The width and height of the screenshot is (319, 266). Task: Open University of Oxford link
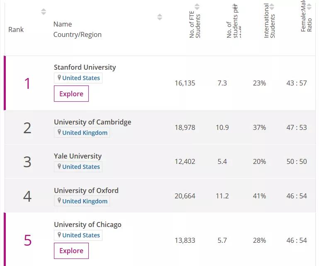86,190
